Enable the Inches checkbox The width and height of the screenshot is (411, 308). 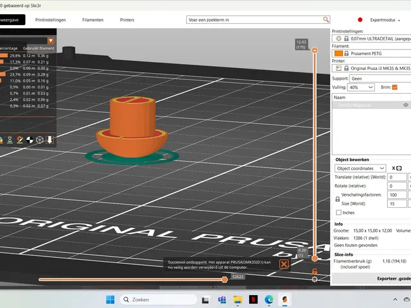(x=338, y=212)
